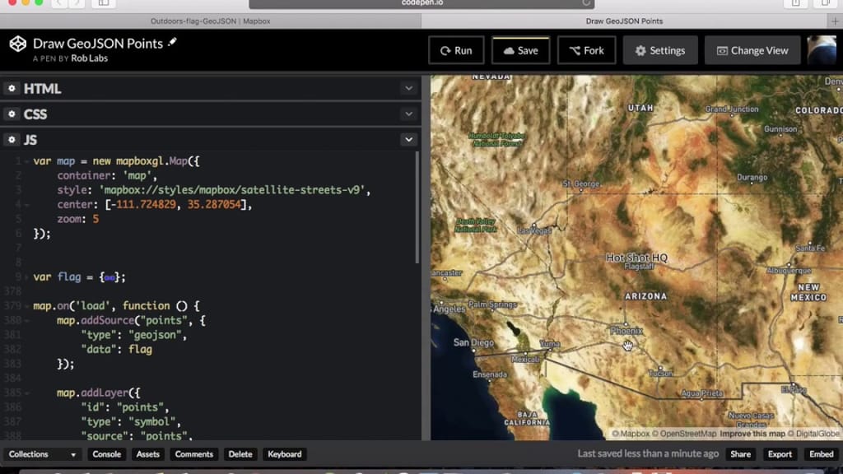Screen dimensions: 843x474
Task: Open the OpenStreetMap attribution link
Action: (x=684, y=433)
